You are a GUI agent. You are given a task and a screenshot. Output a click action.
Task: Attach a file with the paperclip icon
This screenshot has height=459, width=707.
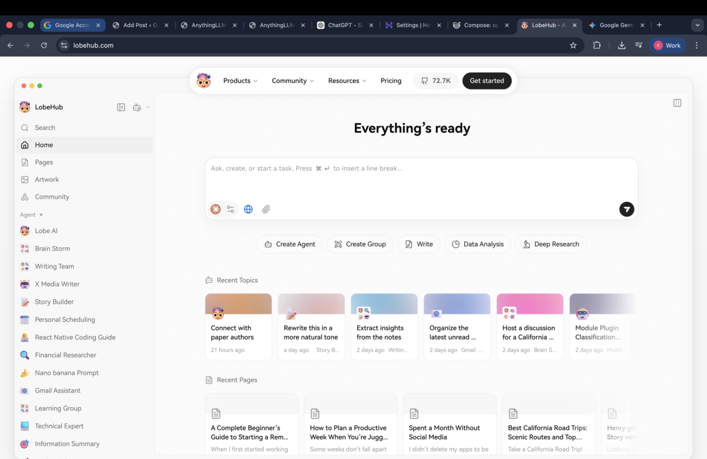click(266, 209)
